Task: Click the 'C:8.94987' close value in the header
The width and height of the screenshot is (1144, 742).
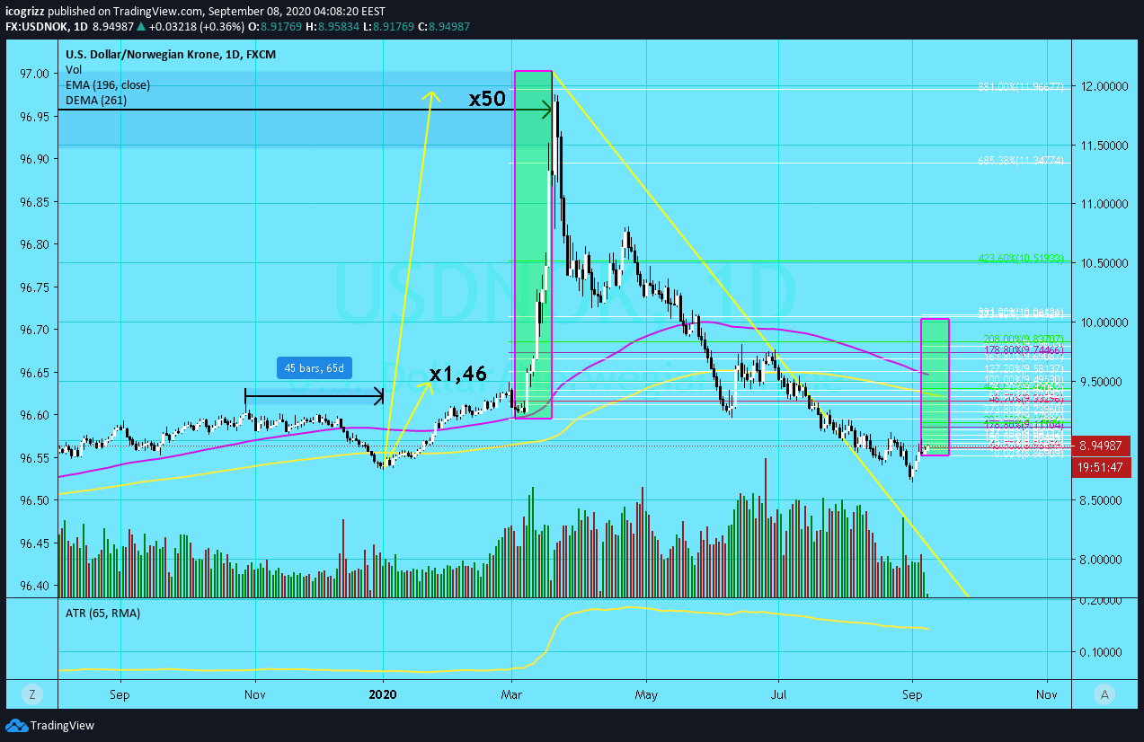Action: pyautogui.click(x=446, y=27)
